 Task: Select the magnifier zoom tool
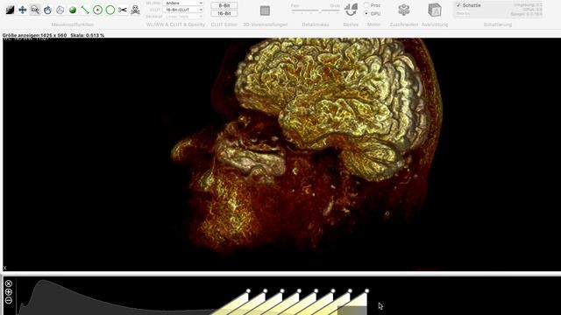(x=35, y=10)
